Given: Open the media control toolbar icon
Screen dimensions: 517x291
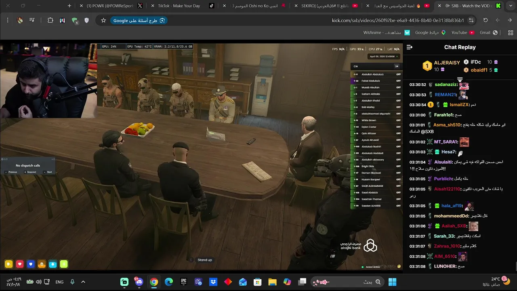Looking at the screenshot, I should coord(32,20).
